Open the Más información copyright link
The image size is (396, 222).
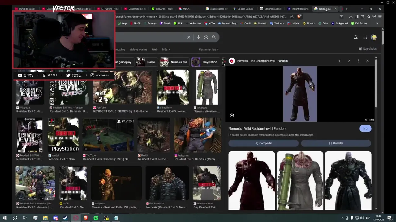304,135
